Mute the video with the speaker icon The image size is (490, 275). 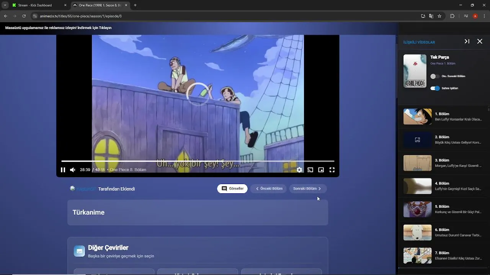coord(73,170)
